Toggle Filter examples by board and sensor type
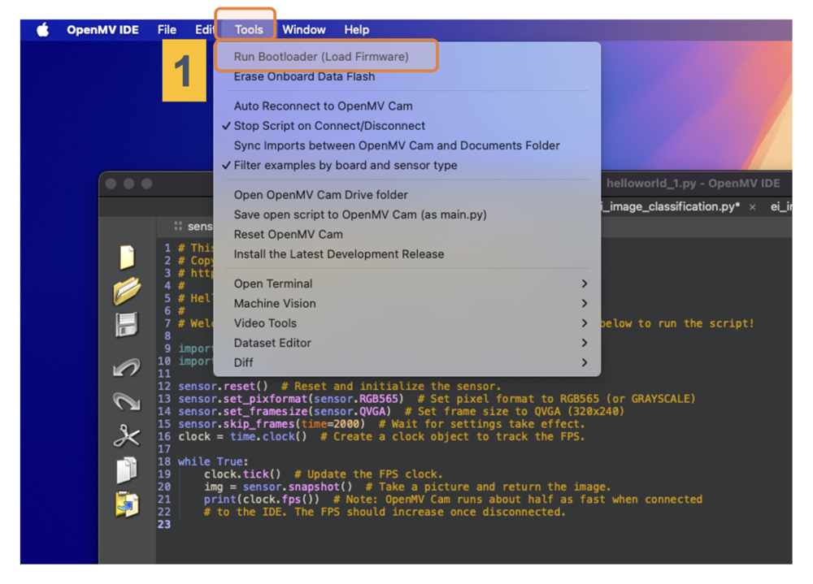 click(x=345, y=166)
